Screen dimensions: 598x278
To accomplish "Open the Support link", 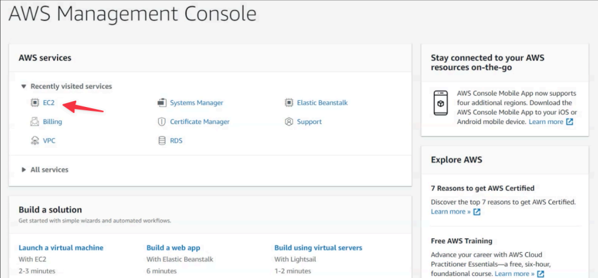I will 309,122.
